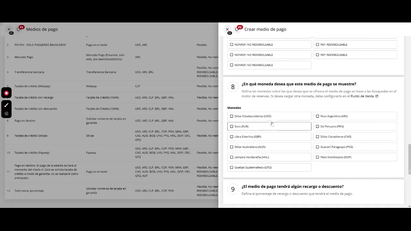Close the Medios de pago list panel
411x231 pixels.
tap(9, 29)
